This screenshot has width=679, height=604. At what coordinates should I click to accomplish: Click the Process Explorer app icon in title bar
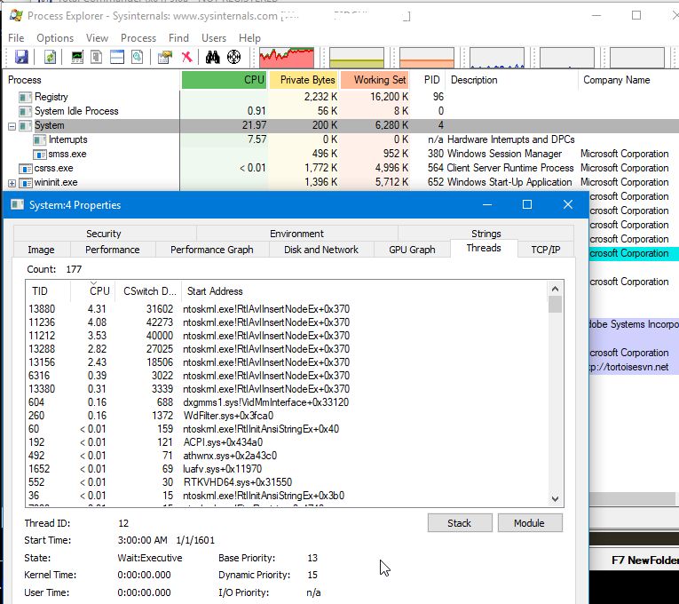pyautogui.click(x=16, y=16)
